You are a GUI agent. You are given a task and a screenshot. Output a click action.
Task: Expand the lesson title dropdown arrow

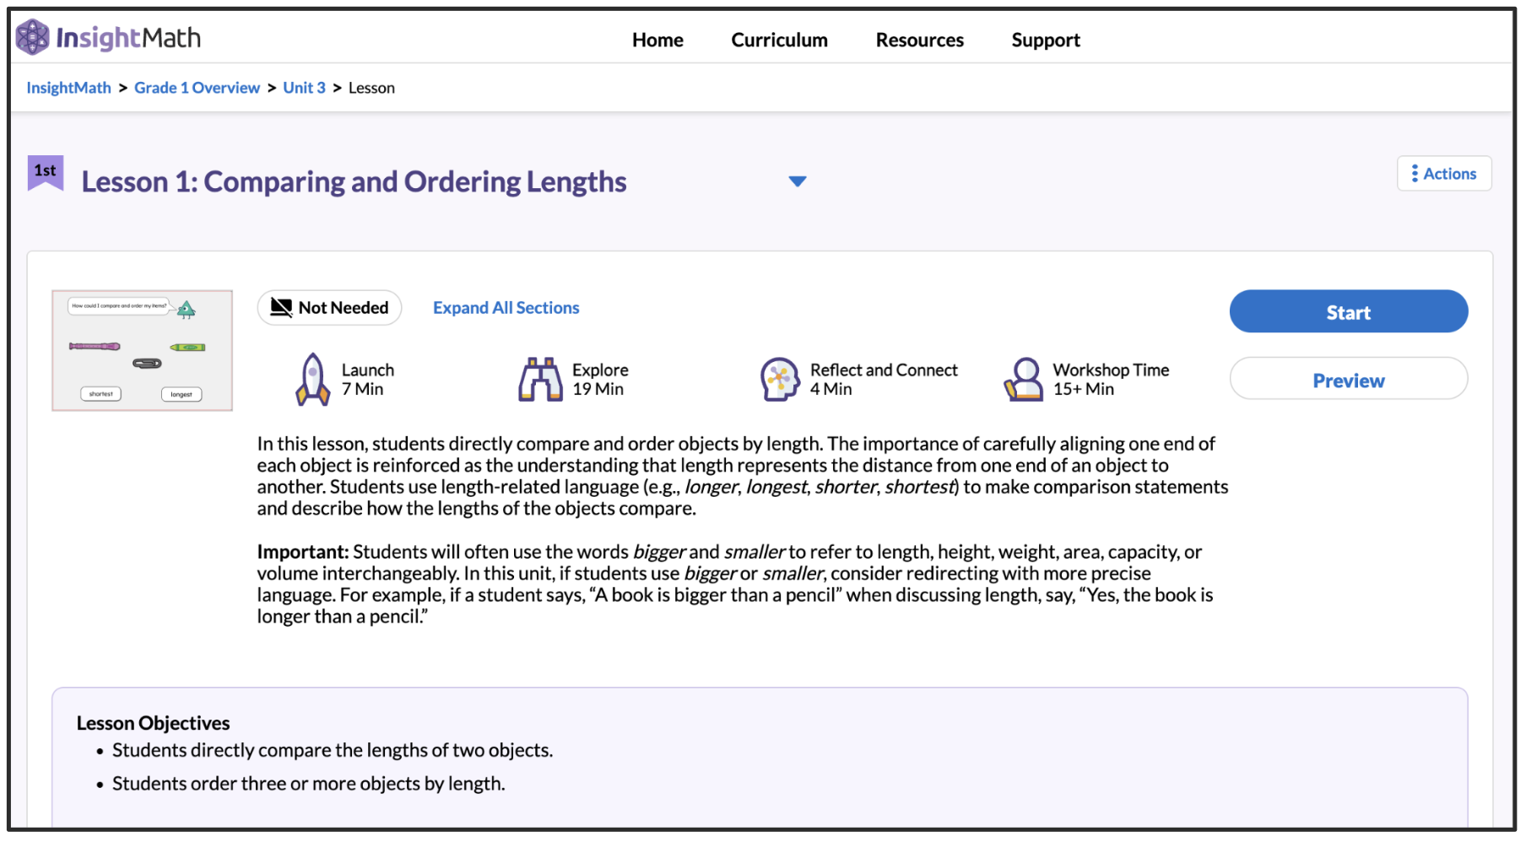click(797, 181)
